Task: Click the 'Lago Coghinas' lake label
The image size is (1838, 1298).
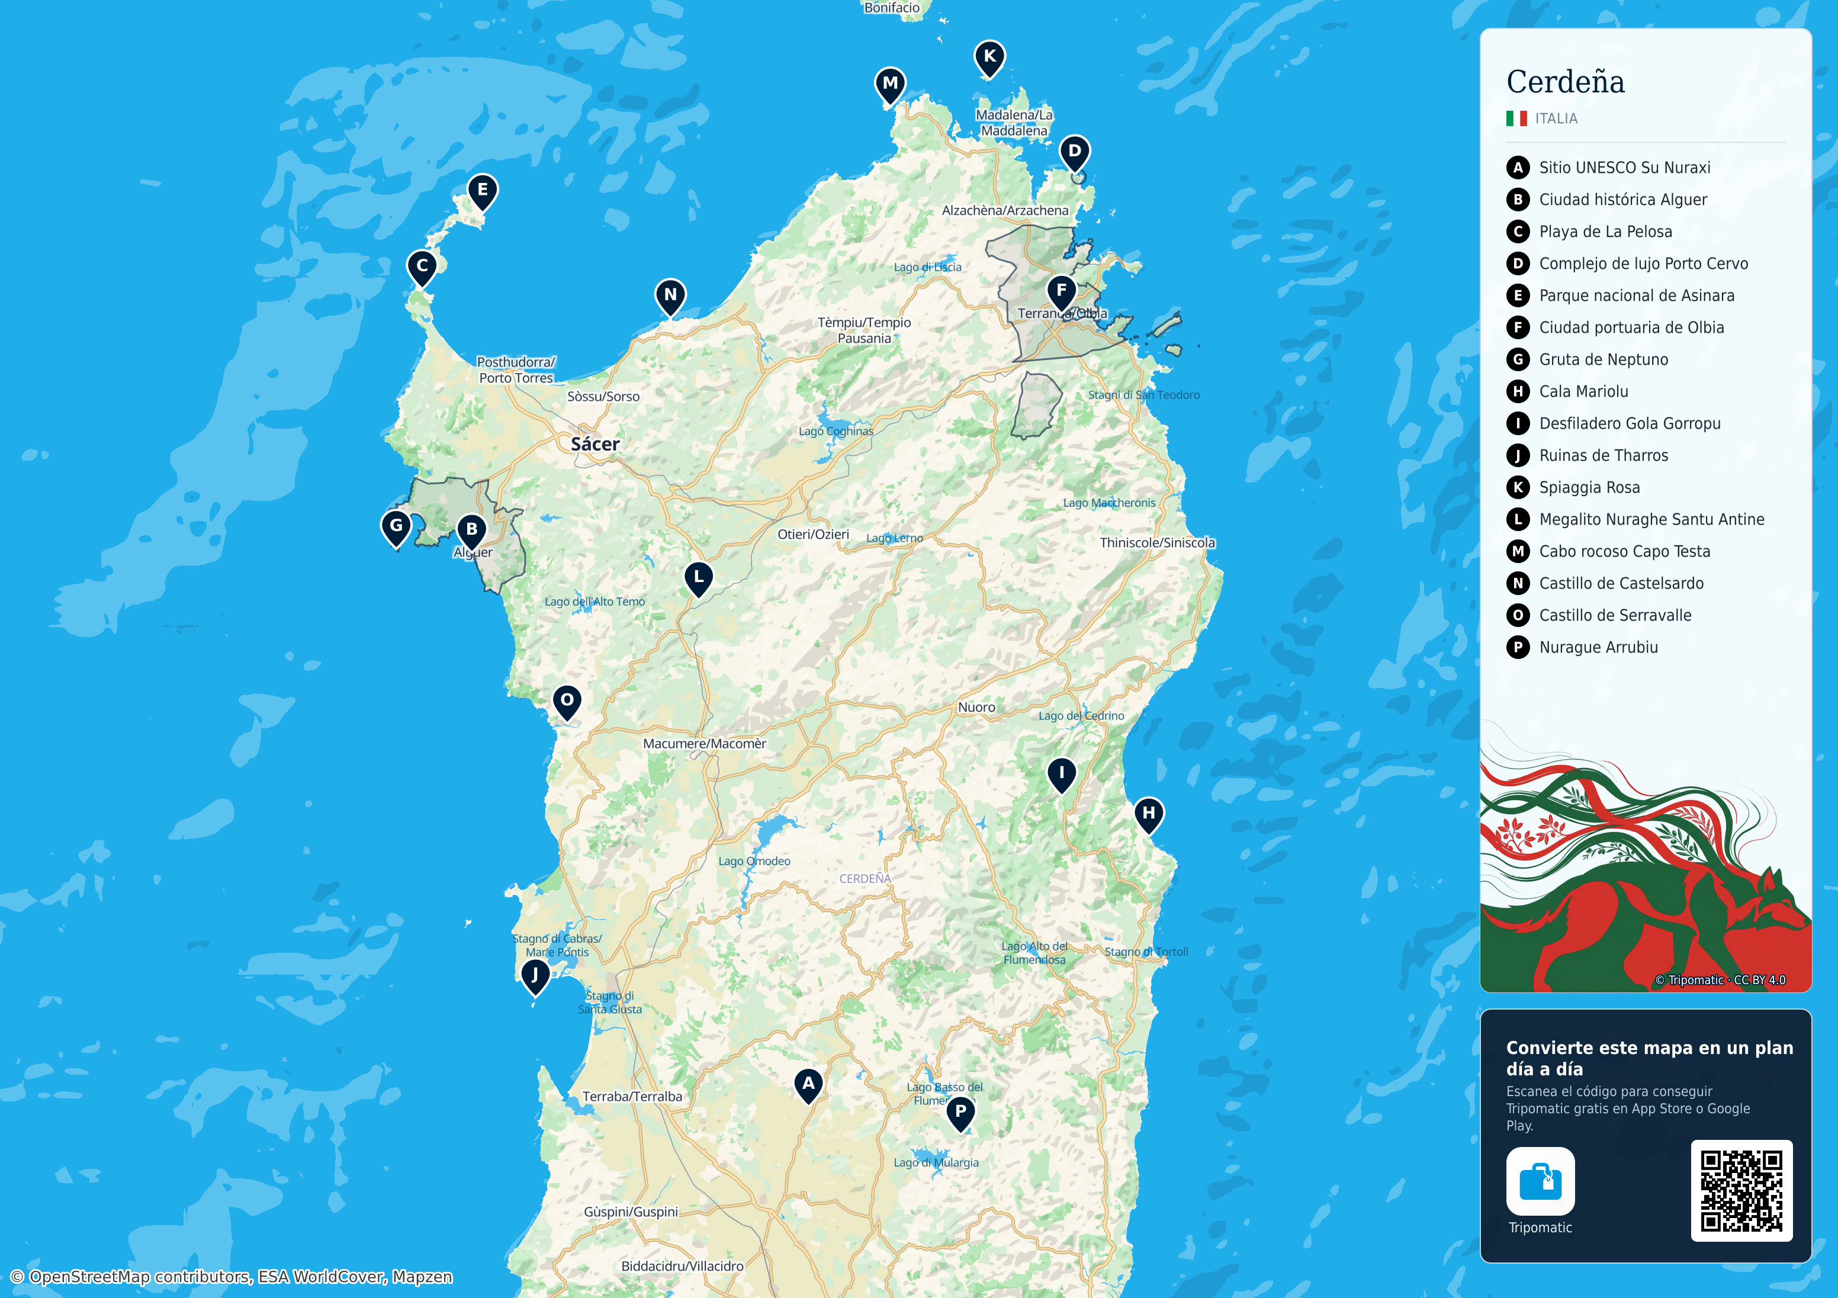Action: coord(836,431)
